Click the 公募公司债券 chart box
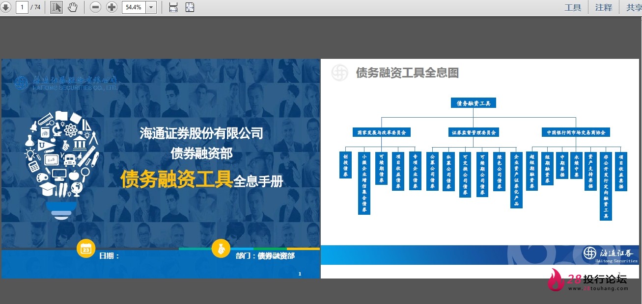Viewport: 642px width, 304px height. click(432, 171)
